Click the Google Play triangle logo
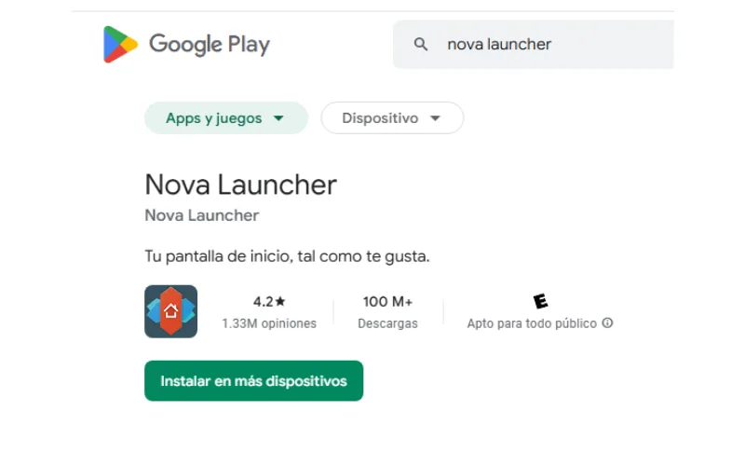The width and height of the screenshot is (745, 466). (x=120, y=44)
